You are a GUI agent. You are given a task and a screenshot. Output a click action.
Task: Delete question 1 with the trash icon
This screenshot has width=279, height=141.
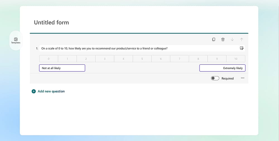click(x=223, y=39)
